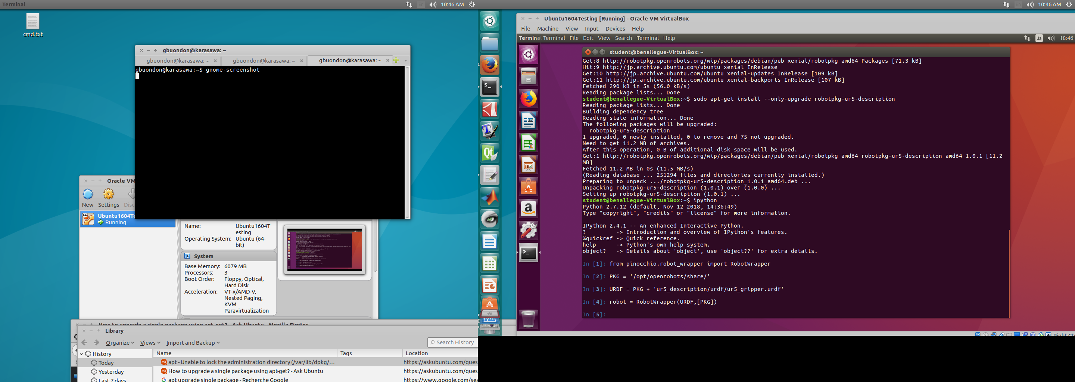This screenshot has width=1075, height=382.
Task: Open Search menu in guest terminal
Action: pos(623,38)
